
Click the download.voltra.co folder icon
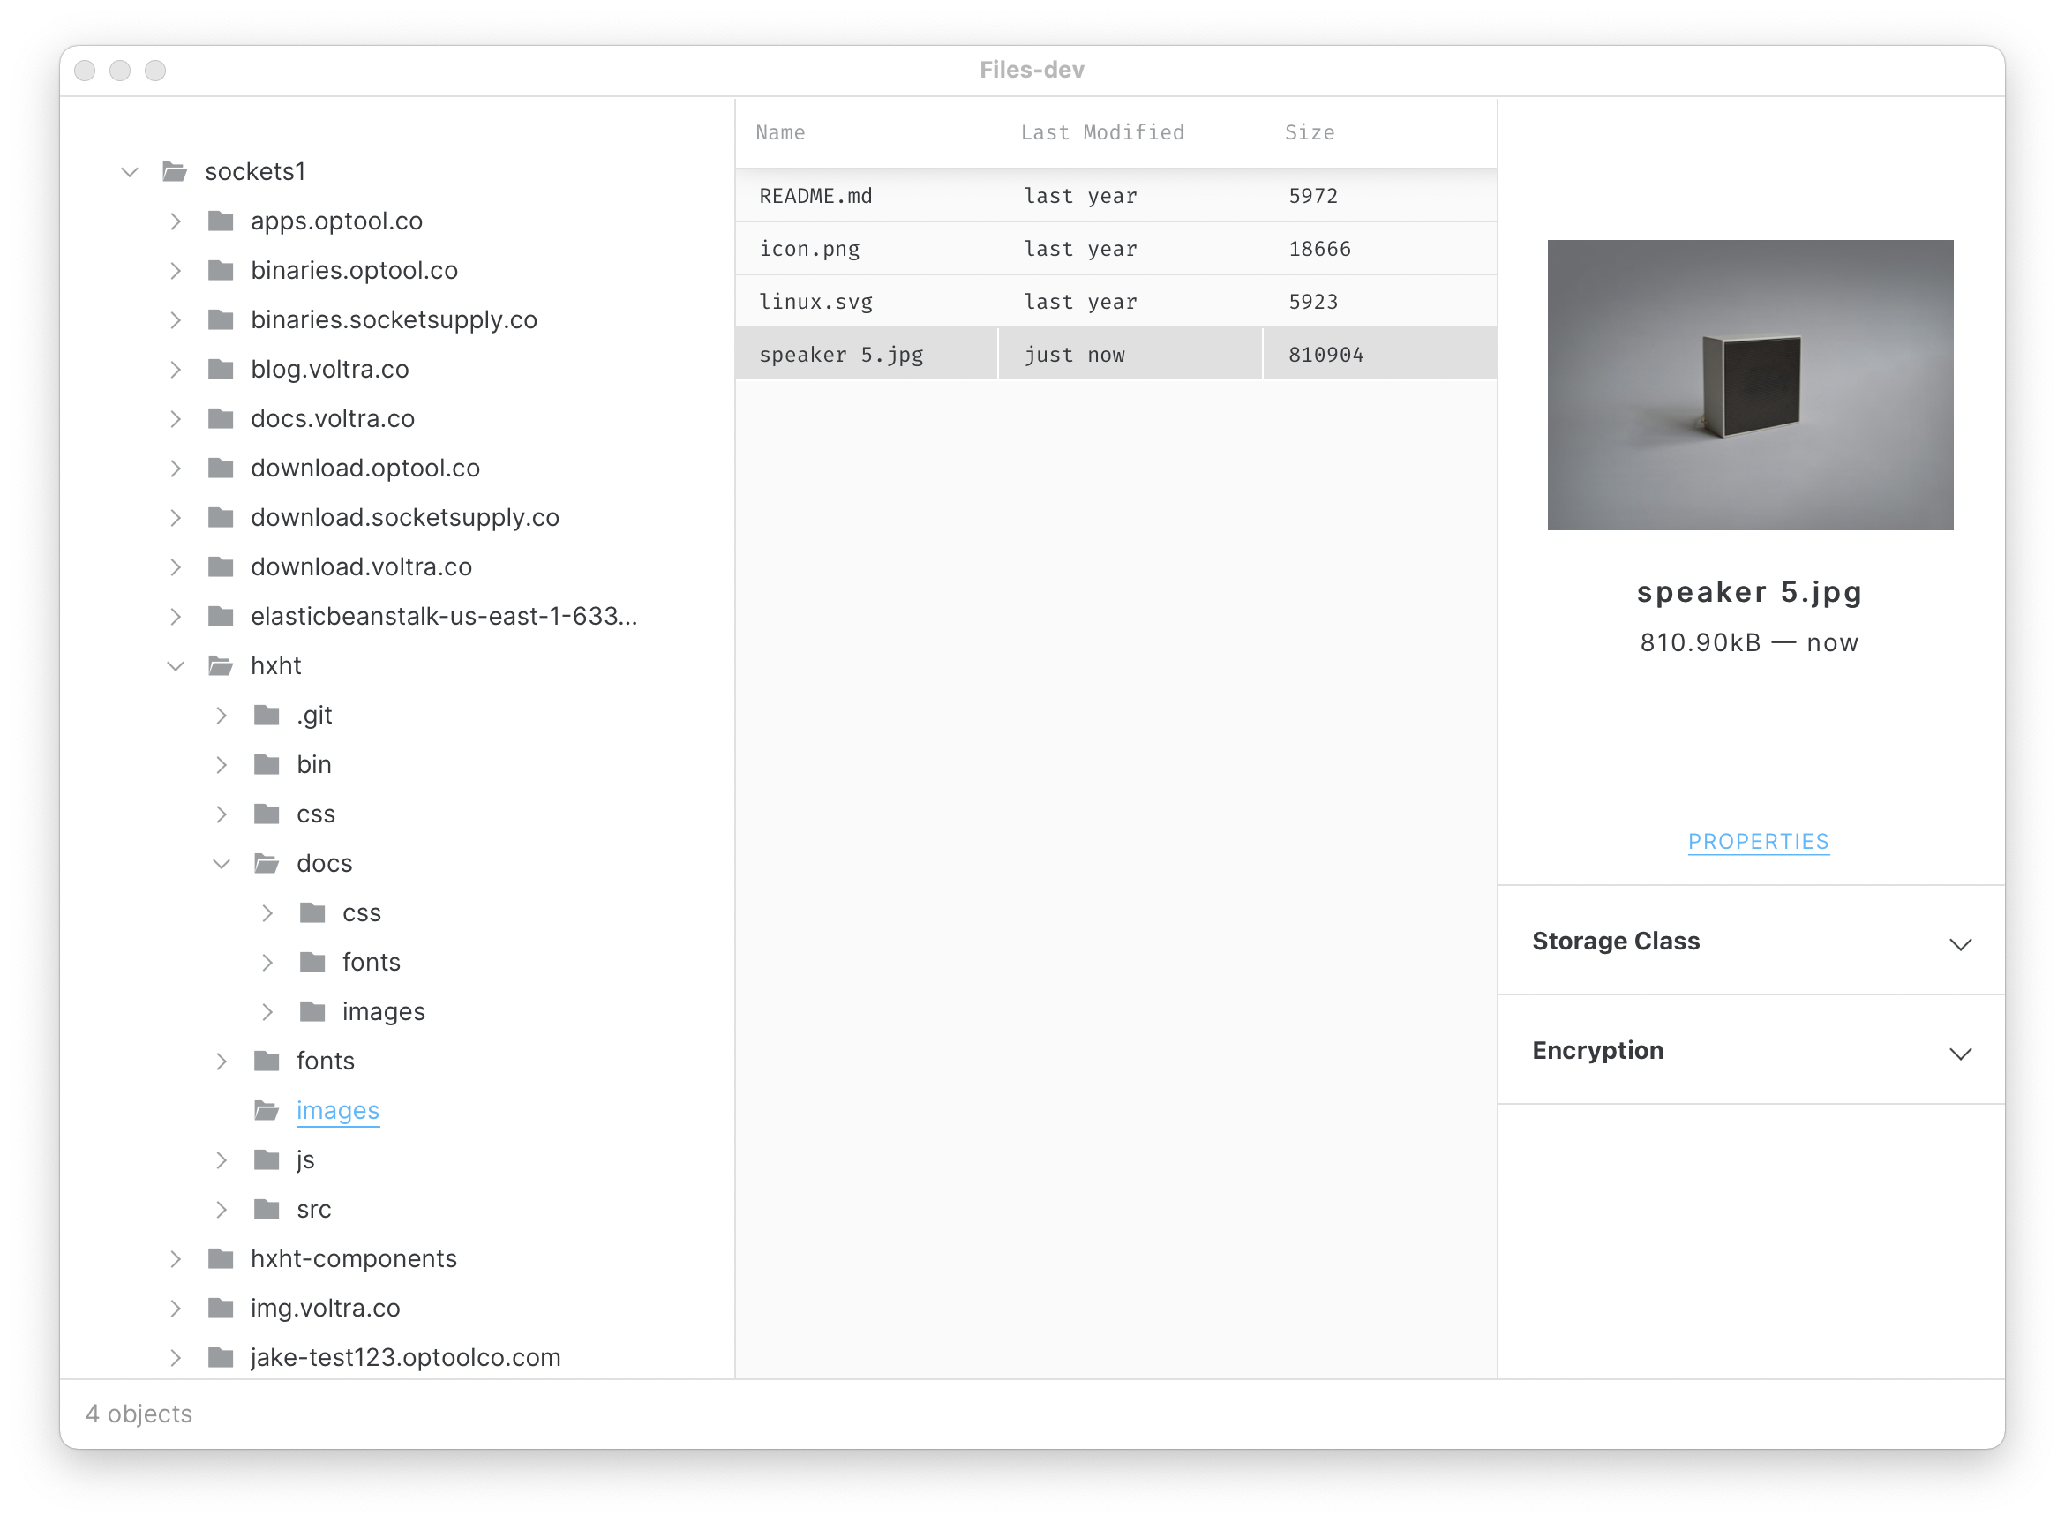point(222,567)
